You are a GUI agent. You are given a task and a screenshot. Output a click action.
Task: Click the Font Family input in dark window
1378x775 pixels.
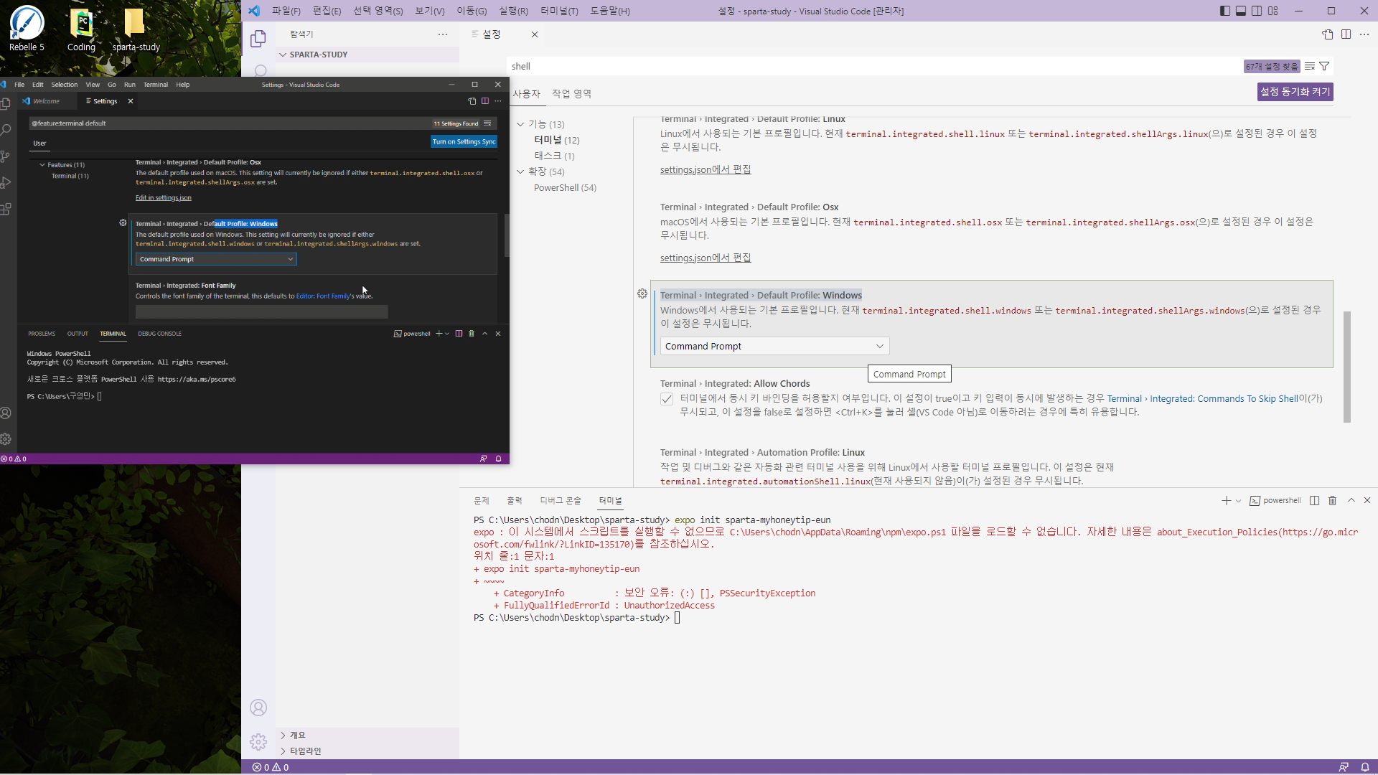coord(262,312)
